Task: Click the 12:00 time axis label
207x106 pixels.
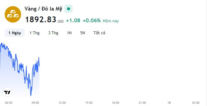Action: (62, 102)
